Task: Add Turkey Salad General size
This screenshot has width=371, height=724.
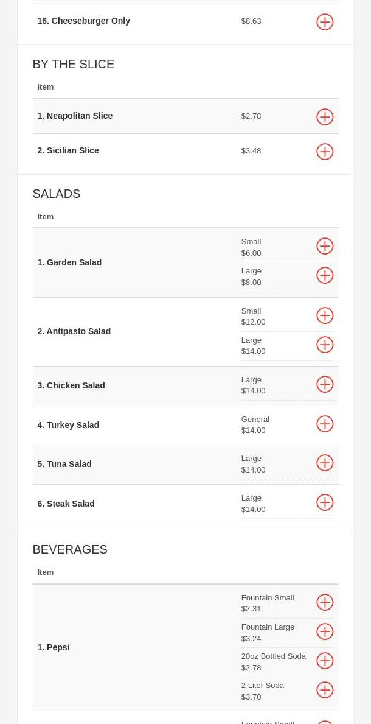Action: click(x=325, y=424)
